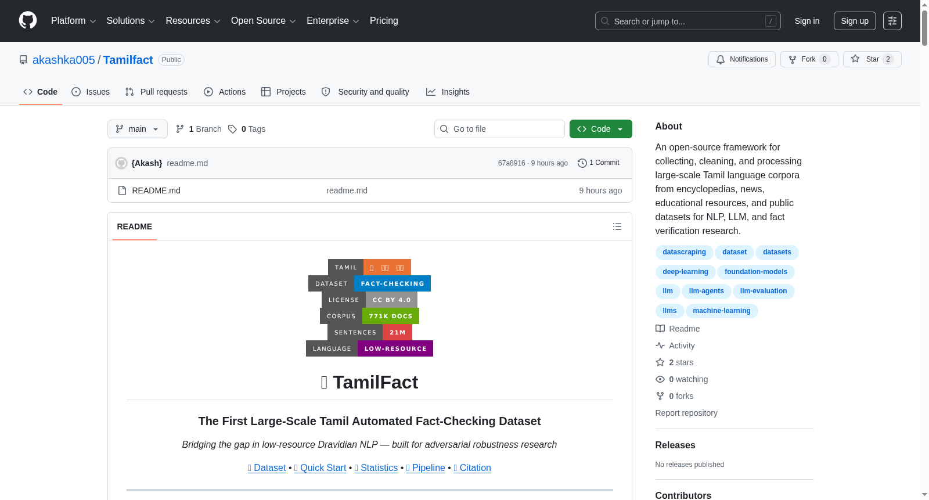The height and width of the screenshot is (500, 929).
Task: Select the llm-agents topic tag
Action: 707,291
